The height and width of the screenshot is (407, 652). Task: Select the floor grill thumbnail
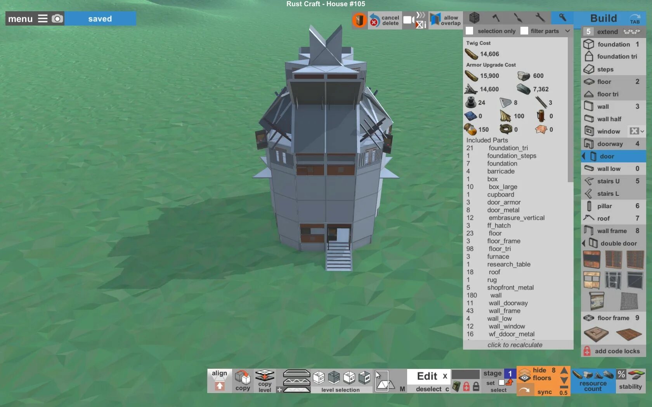(628, 334)
